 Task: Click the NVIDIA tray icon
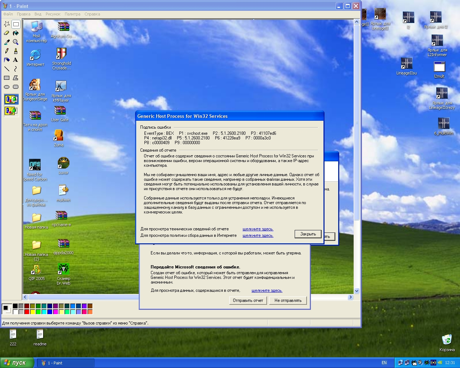point(440,363)
